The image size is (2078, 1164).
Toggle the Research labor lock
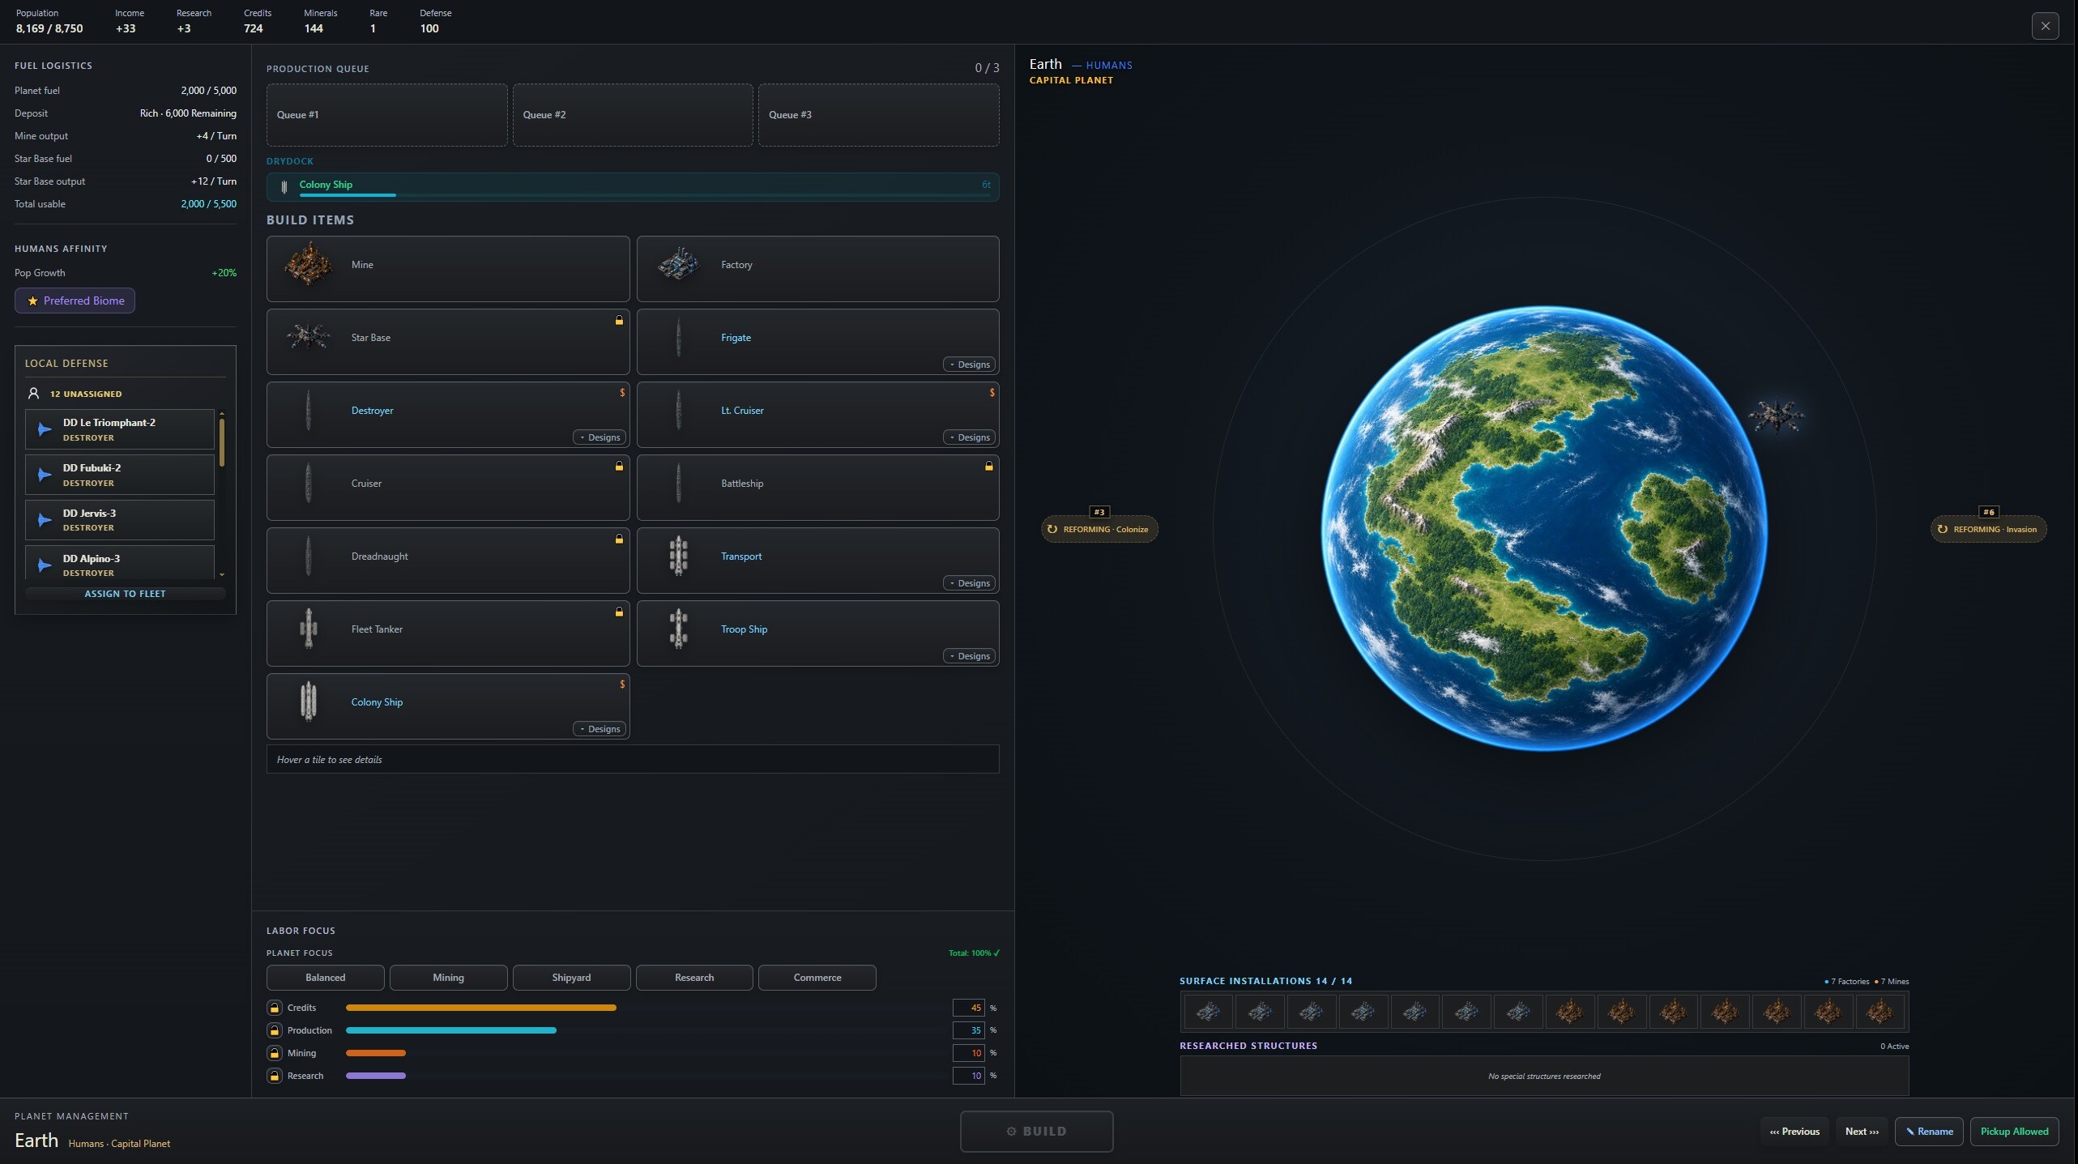tap(274, 1076)
